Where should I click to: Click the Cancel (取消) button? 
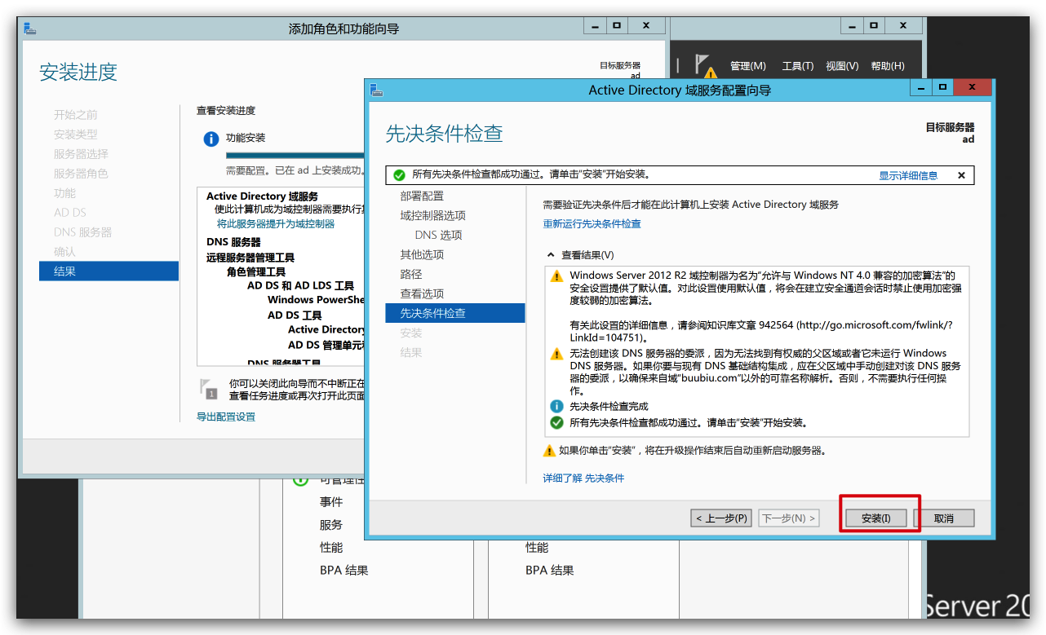tap(944, 518)
